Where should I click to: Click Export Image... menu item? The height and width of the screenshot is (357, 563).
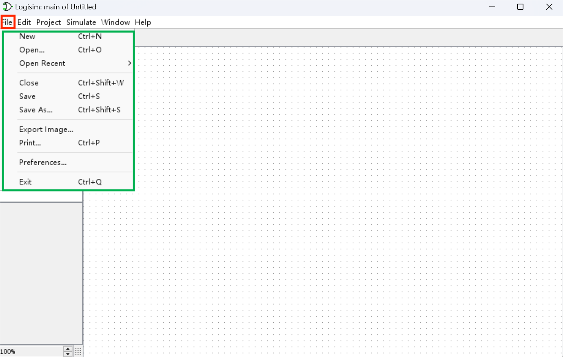[x=46, y=129]
